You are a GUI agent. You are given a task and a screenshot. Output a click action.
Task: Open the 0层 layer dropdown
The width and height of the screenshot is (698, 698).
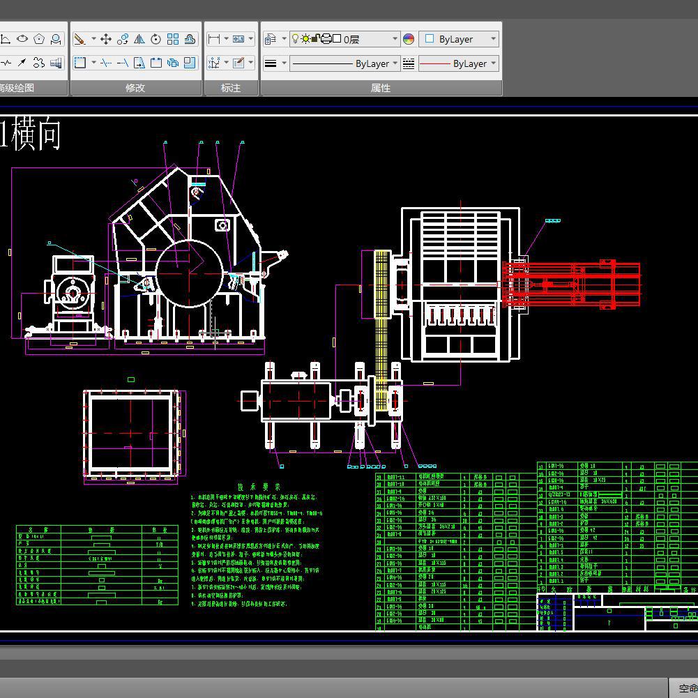pyautogui.click(x=344, y=39)
